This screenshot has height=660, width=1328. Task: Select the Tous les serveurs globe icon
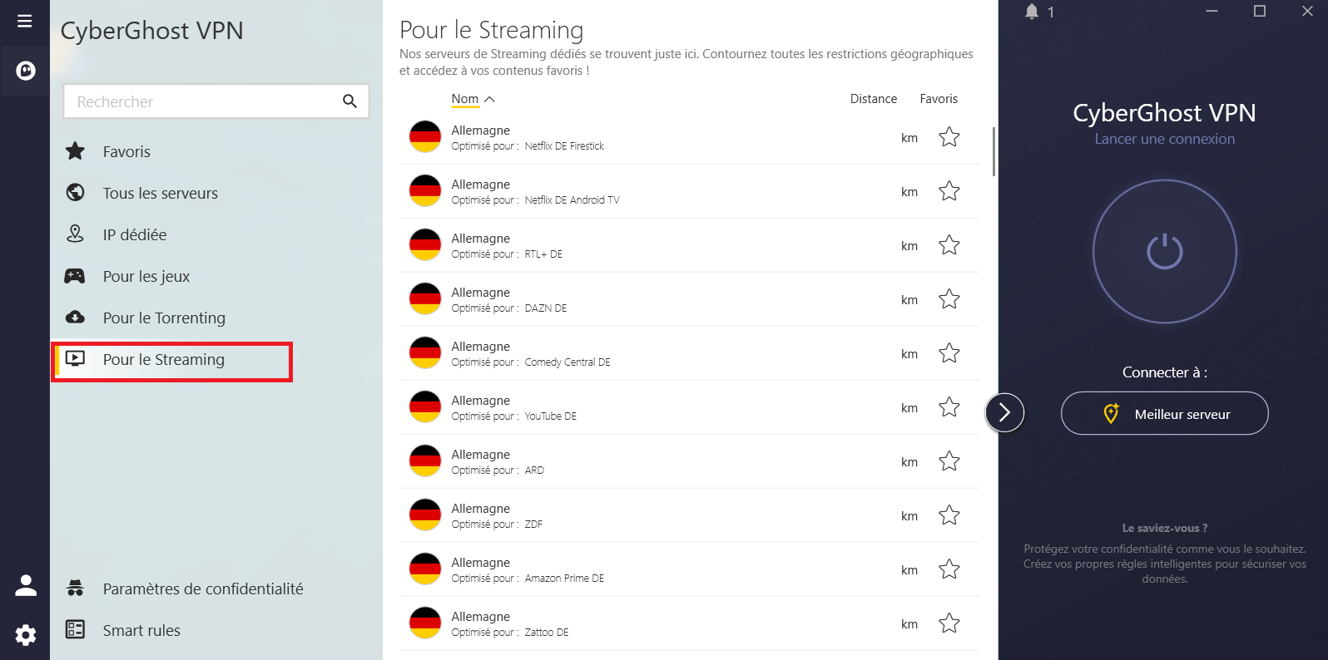pos(75,193)
